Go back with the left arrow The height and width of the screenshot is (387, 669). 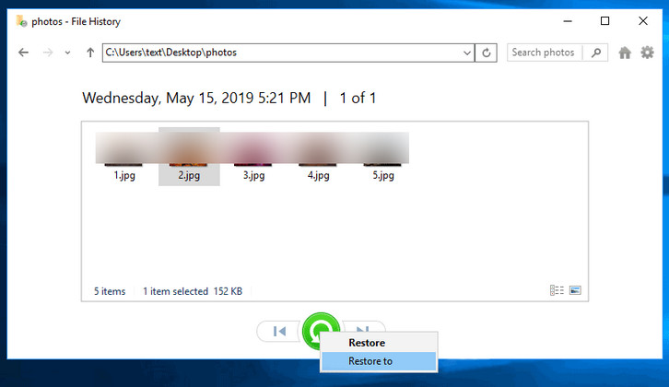(x=23, y=53)
